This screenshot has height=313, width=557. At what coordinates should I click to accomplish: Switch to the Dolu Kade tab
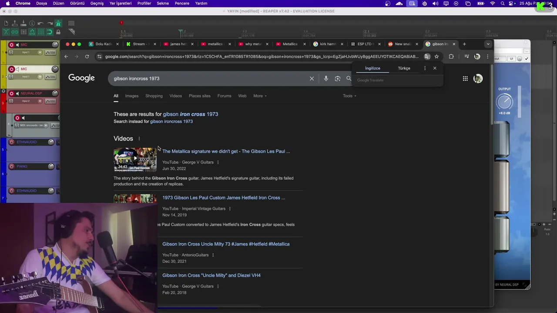click(104, 44)
